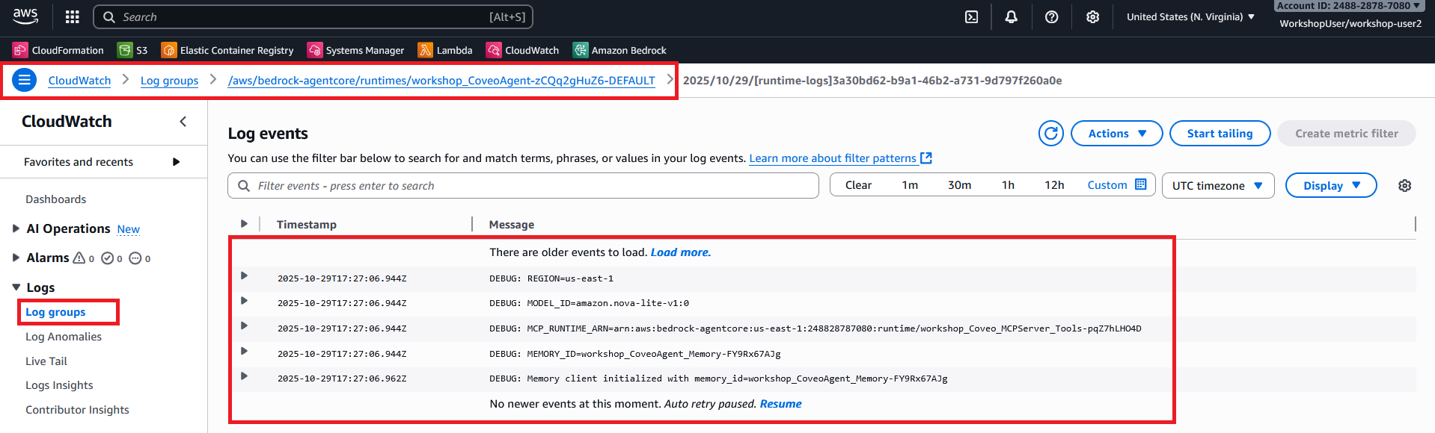Viewport: 1435px width, 433px height.
Task: Click the AWS logo
Action: coord(25,16)
